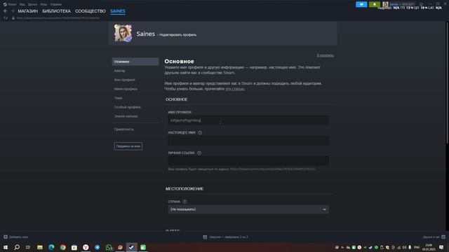Open Windows taskbar search

coord(17,247)
